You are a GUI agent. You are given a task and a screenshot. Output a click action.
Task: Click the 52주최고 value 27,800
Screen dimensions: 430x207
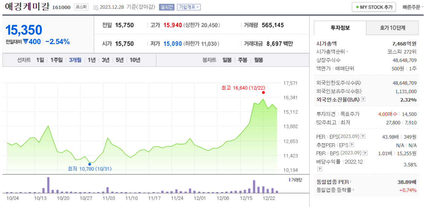[x=393, y=123]
